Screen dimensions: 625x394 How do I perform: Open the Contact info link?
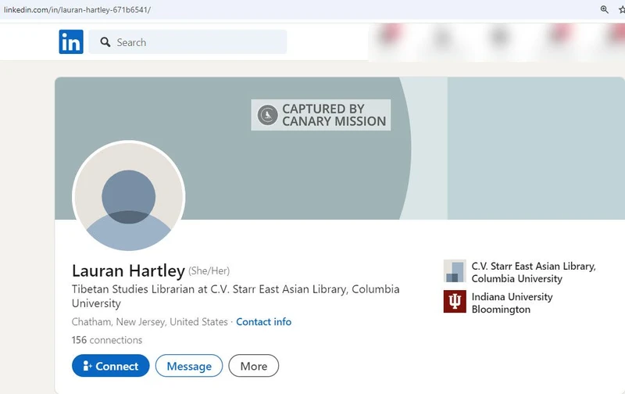[263, 322]
